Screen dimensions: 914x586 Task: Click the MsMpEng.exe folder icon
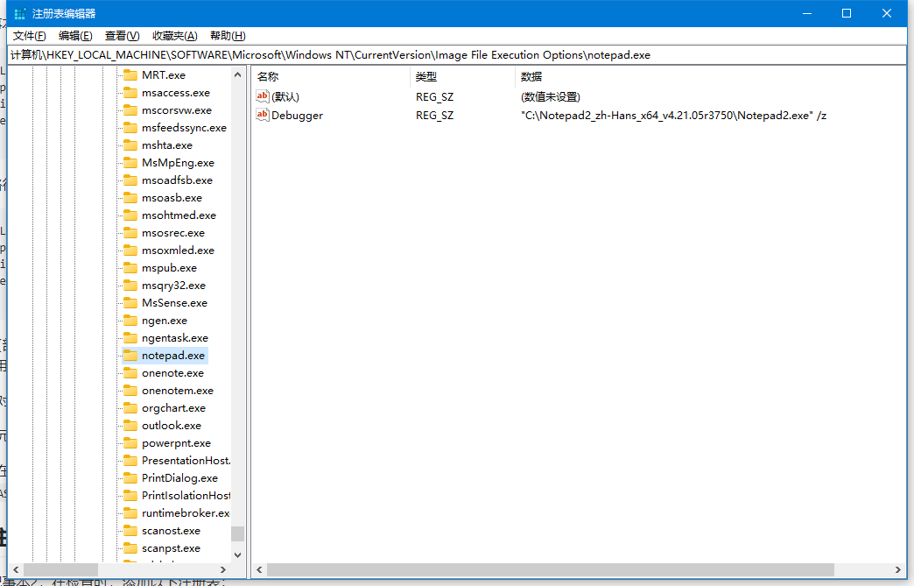coord(131,162)
